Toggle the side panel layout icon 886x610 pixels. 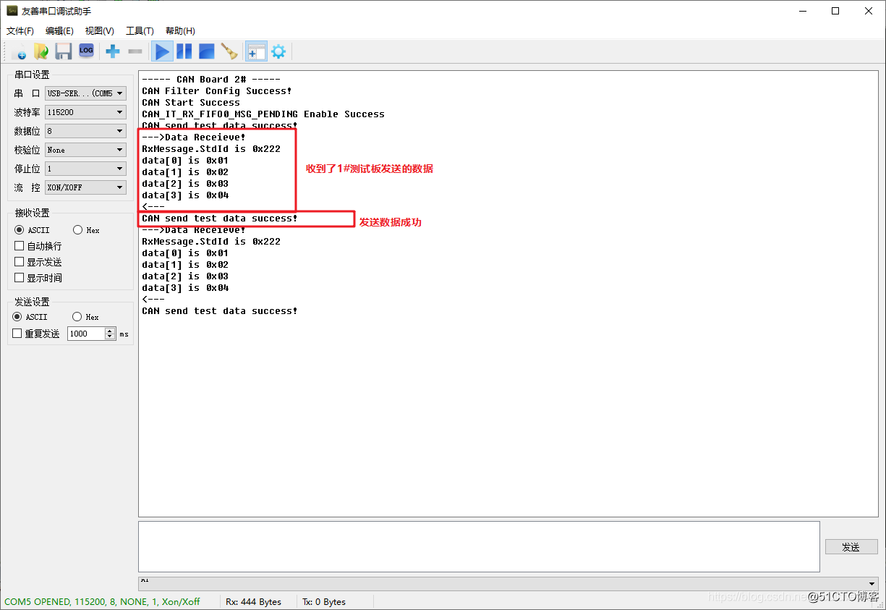click(256, 51)
